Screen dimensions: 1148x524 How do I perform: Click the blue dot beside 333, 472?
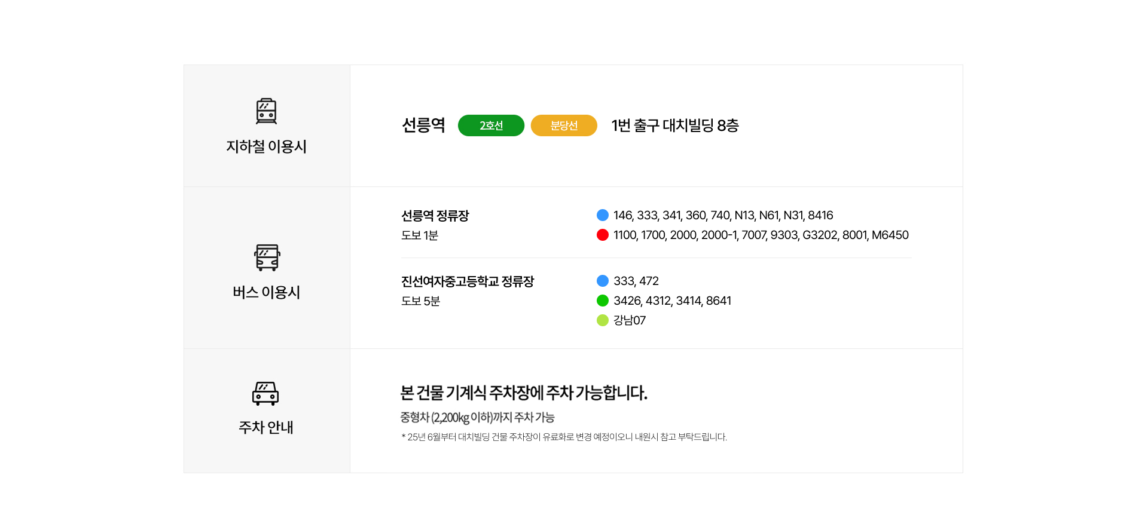[603, 281]
